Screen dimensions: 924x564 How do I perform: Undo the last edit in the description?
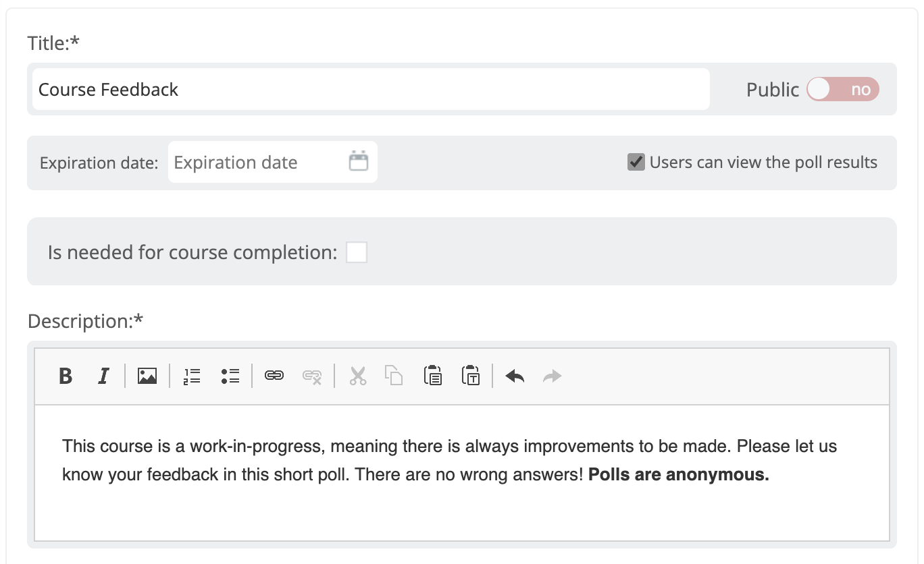[x=514, y=376]
